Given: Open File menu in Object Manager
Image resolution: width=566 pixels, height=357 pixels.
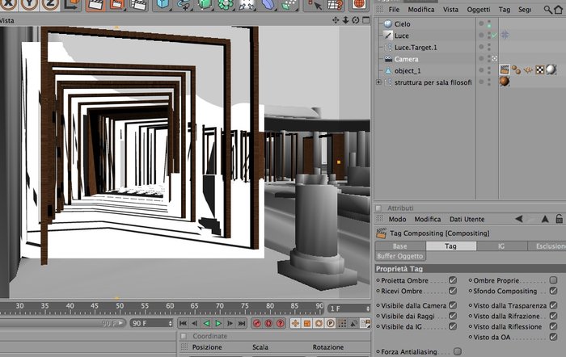Looking at the screenshot, I should tap(394, 10).
